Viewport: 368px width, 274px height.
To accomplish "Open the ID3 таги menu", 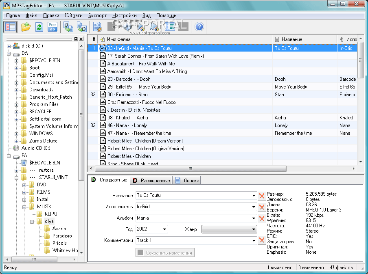I will pyautogui.click(x=73, y=15).
